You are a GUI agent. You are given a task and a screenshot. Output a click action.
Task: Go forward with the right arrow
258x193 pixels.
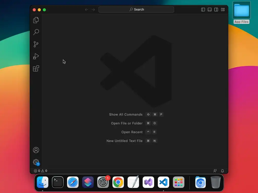[93, 10]
